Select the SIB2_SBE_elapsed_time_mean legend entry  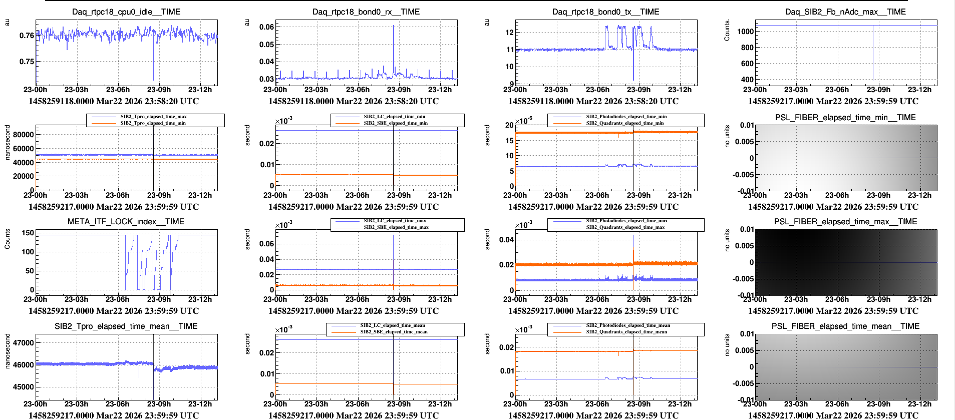click(394, 332)
